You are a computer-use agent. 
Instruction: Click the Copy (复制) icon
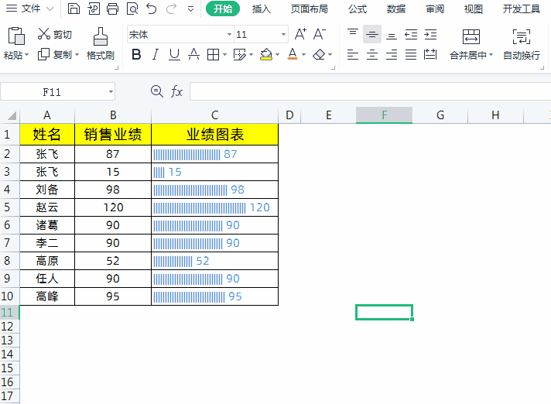43,54
